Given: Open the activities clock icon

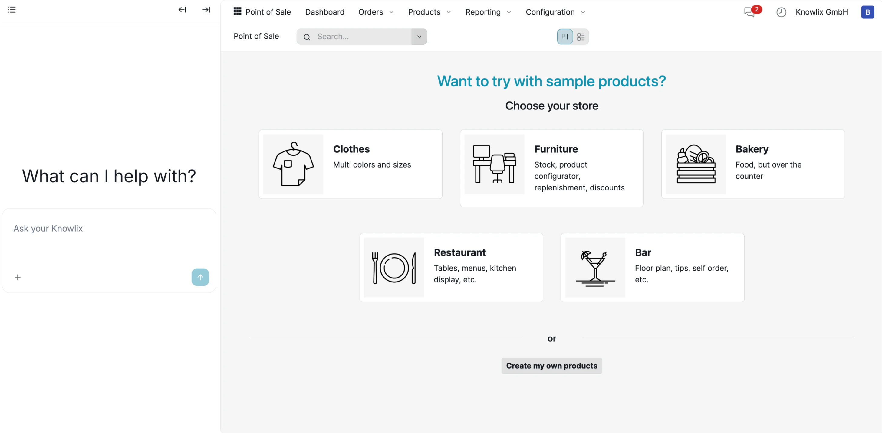Looking at the screenshot, I should [781, 12].
